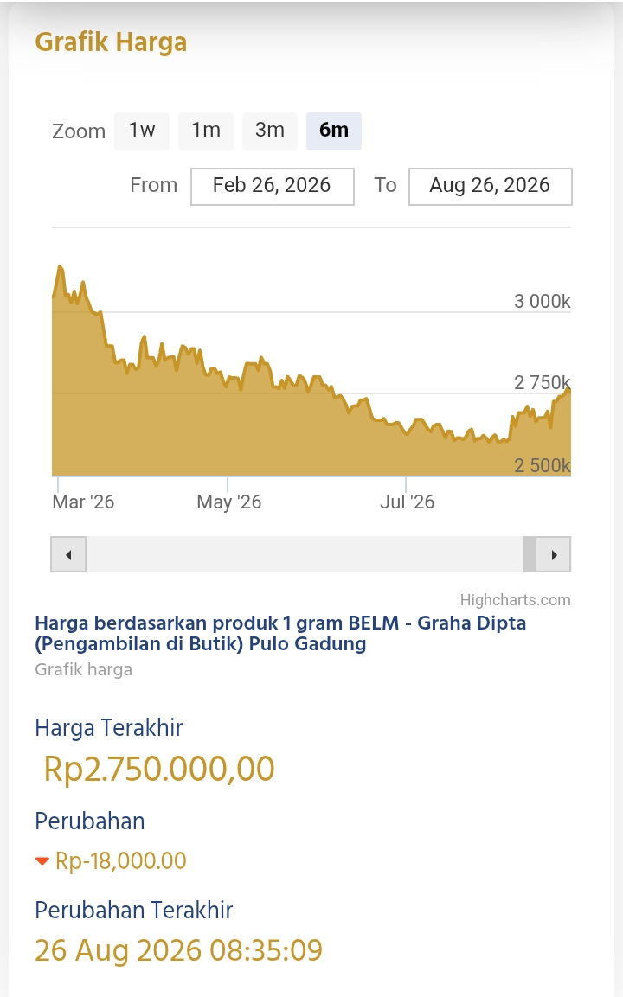This screenshot has width=623, height=997.
Task: Click the From date field Feb 26, 2026
Action: [273, 186]
